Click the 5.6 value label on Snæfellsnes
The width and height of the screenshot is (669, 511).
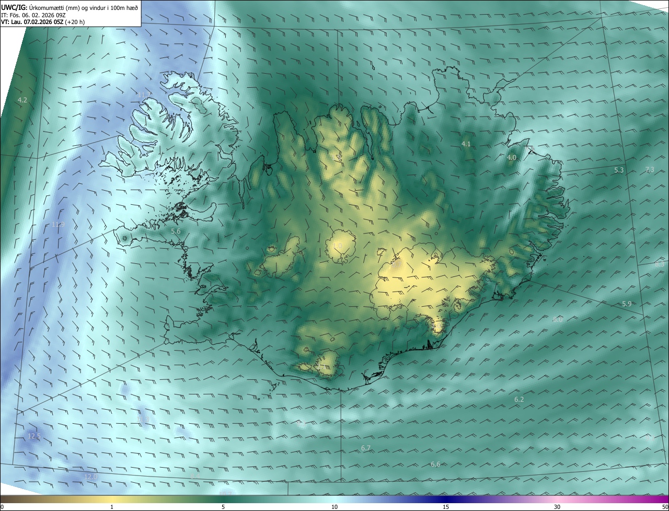(x=176, y=231)
